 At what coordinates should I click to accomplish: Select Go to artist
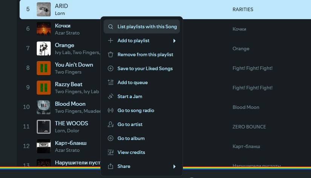pyautogui.click(x=142, y=124)
